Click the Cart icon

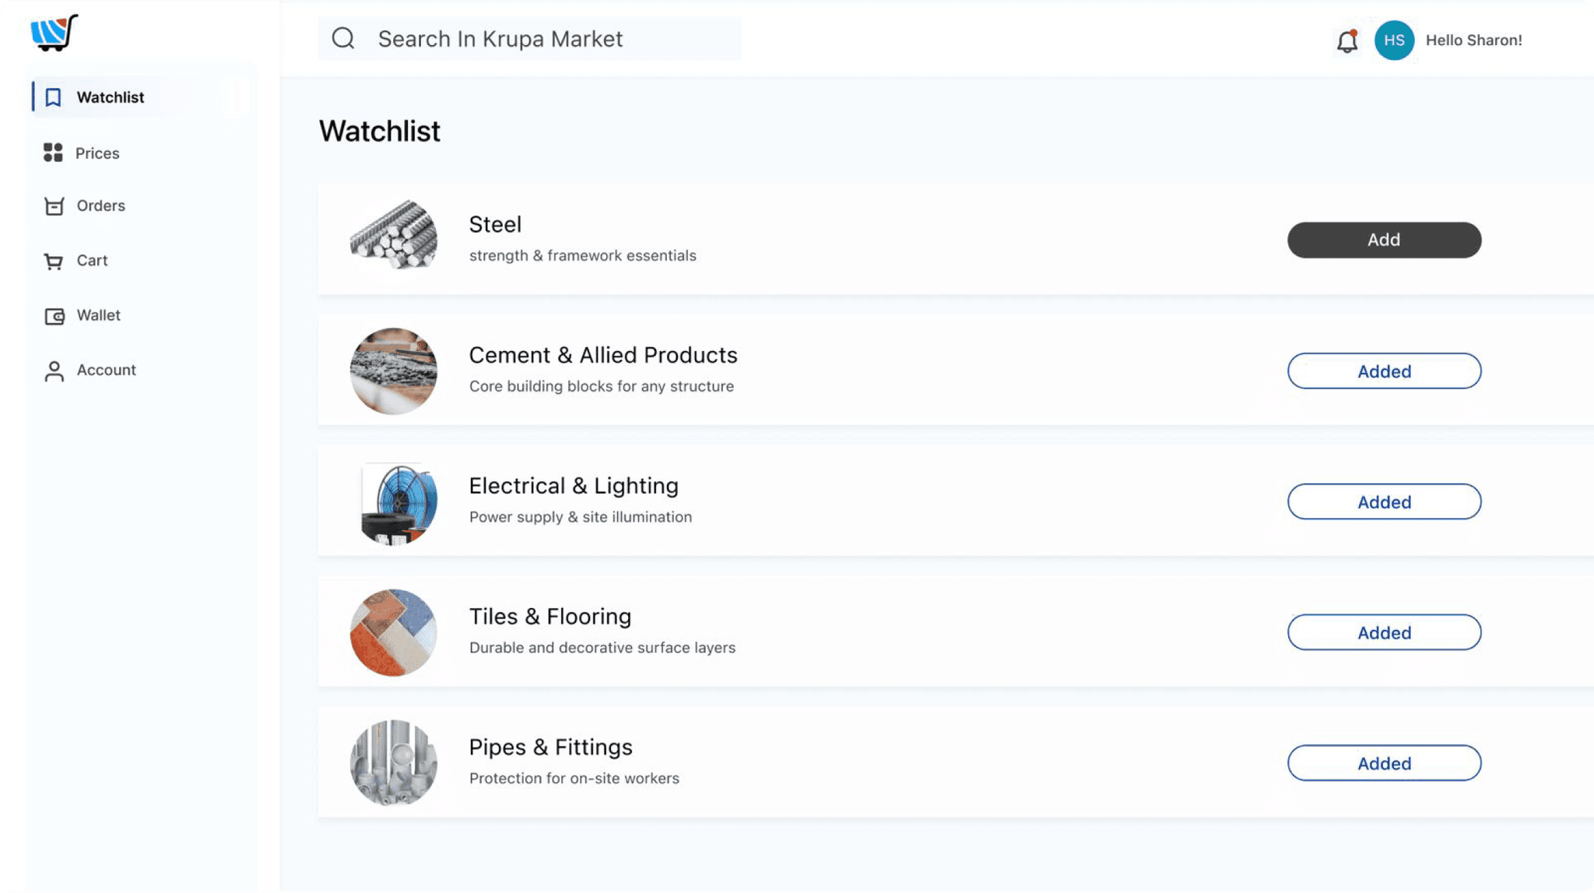tap(53, 260)
